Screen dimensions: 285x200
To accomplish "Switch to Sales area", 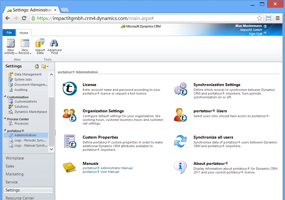I will coord(10,166).
